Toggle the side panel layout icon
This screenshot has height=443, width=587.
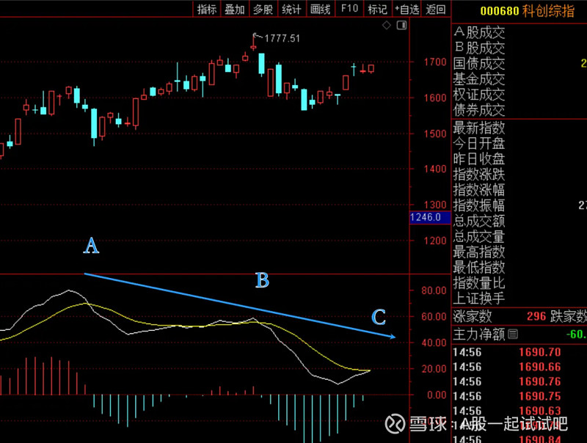[401, 25]
